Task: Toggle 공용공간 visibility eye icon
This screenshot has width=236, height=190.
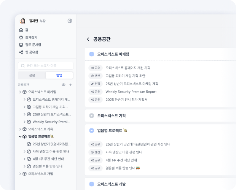Action: pyautogui.click(x=64, y=85)
